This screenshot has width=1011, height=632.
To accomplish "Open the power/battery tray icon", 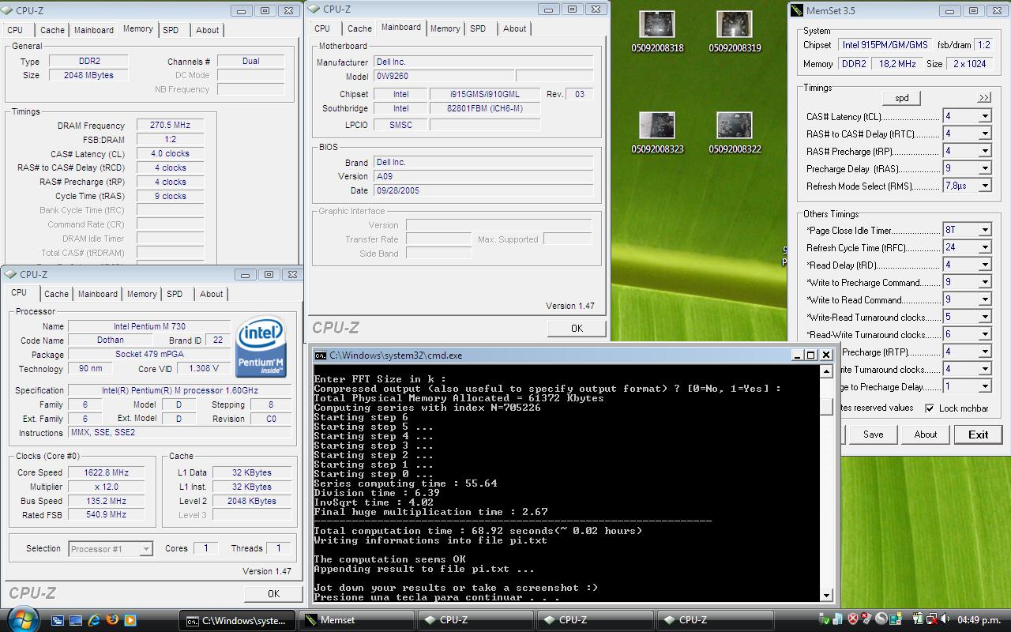I will tap(918, 619).
